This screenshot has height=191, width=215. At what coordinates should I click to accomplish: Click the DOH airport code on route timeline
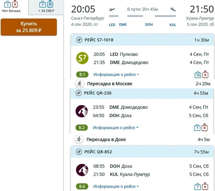149,25
